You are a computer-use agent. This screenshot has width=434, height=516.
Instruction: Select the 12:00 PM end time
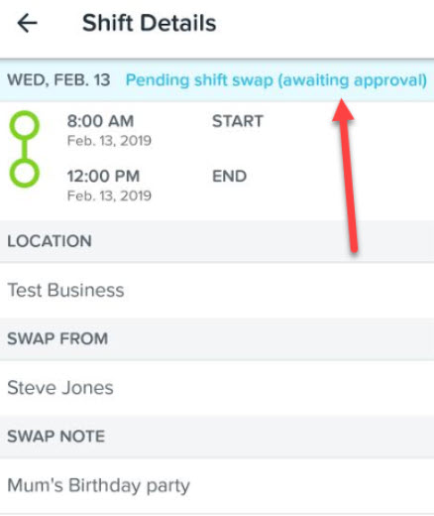[103, 176]
